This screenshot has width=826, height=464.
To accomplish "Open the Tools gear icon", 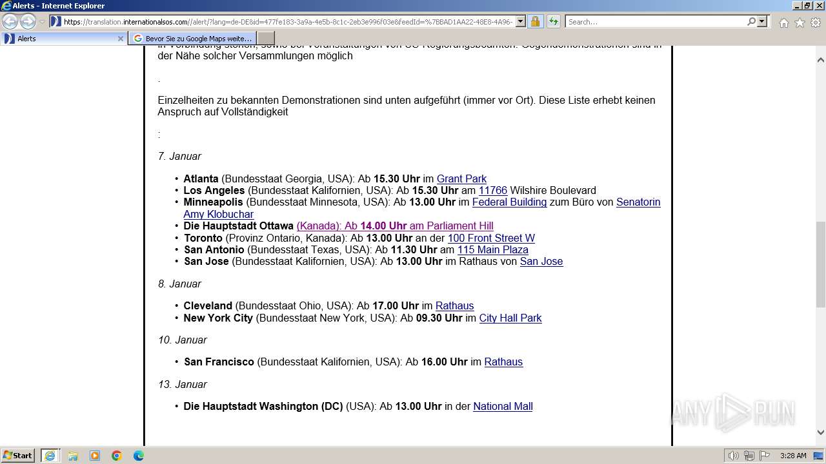I will (815, 23).
